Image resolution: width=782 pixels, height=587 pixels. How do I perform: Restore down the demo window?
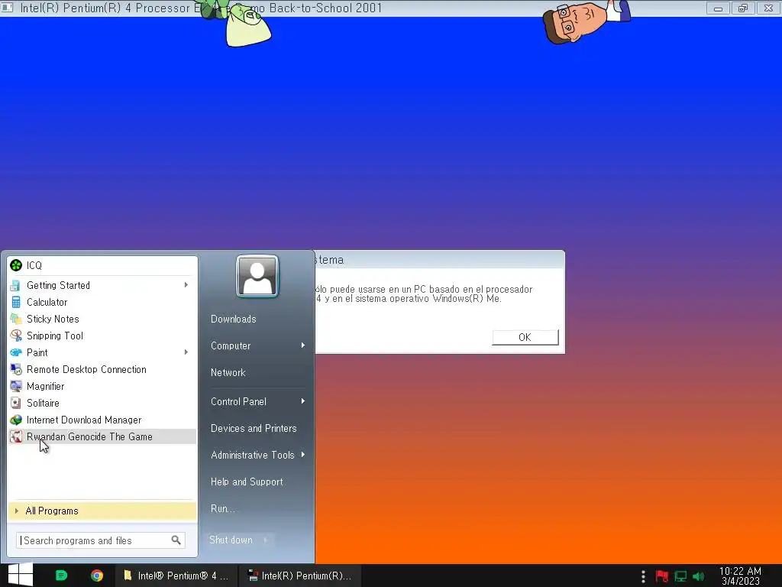[743, 8]
